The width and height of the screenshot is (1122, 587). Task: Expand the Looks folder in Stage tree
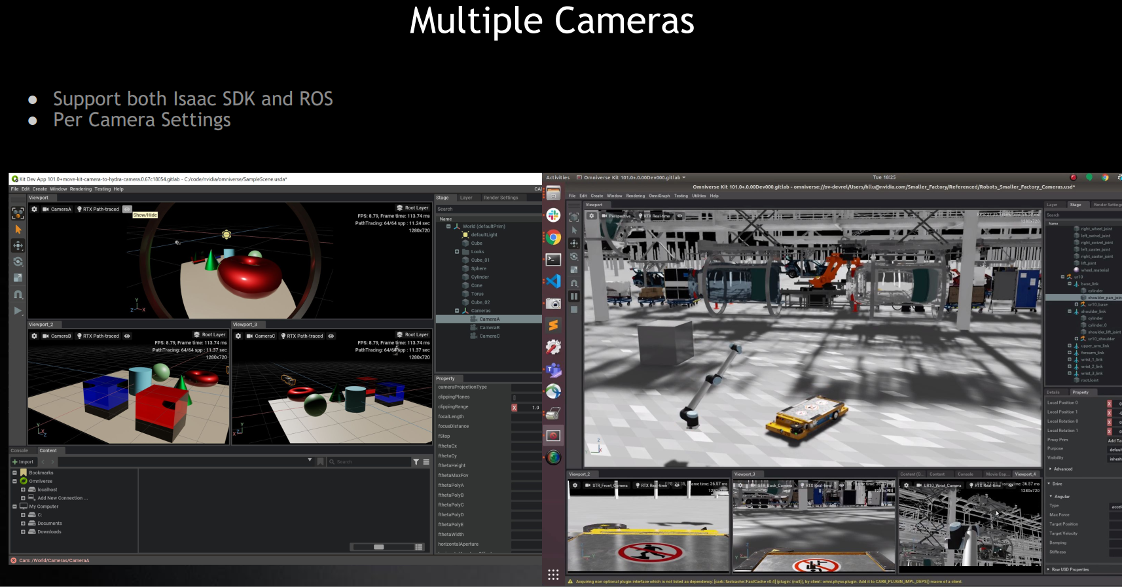457,251
